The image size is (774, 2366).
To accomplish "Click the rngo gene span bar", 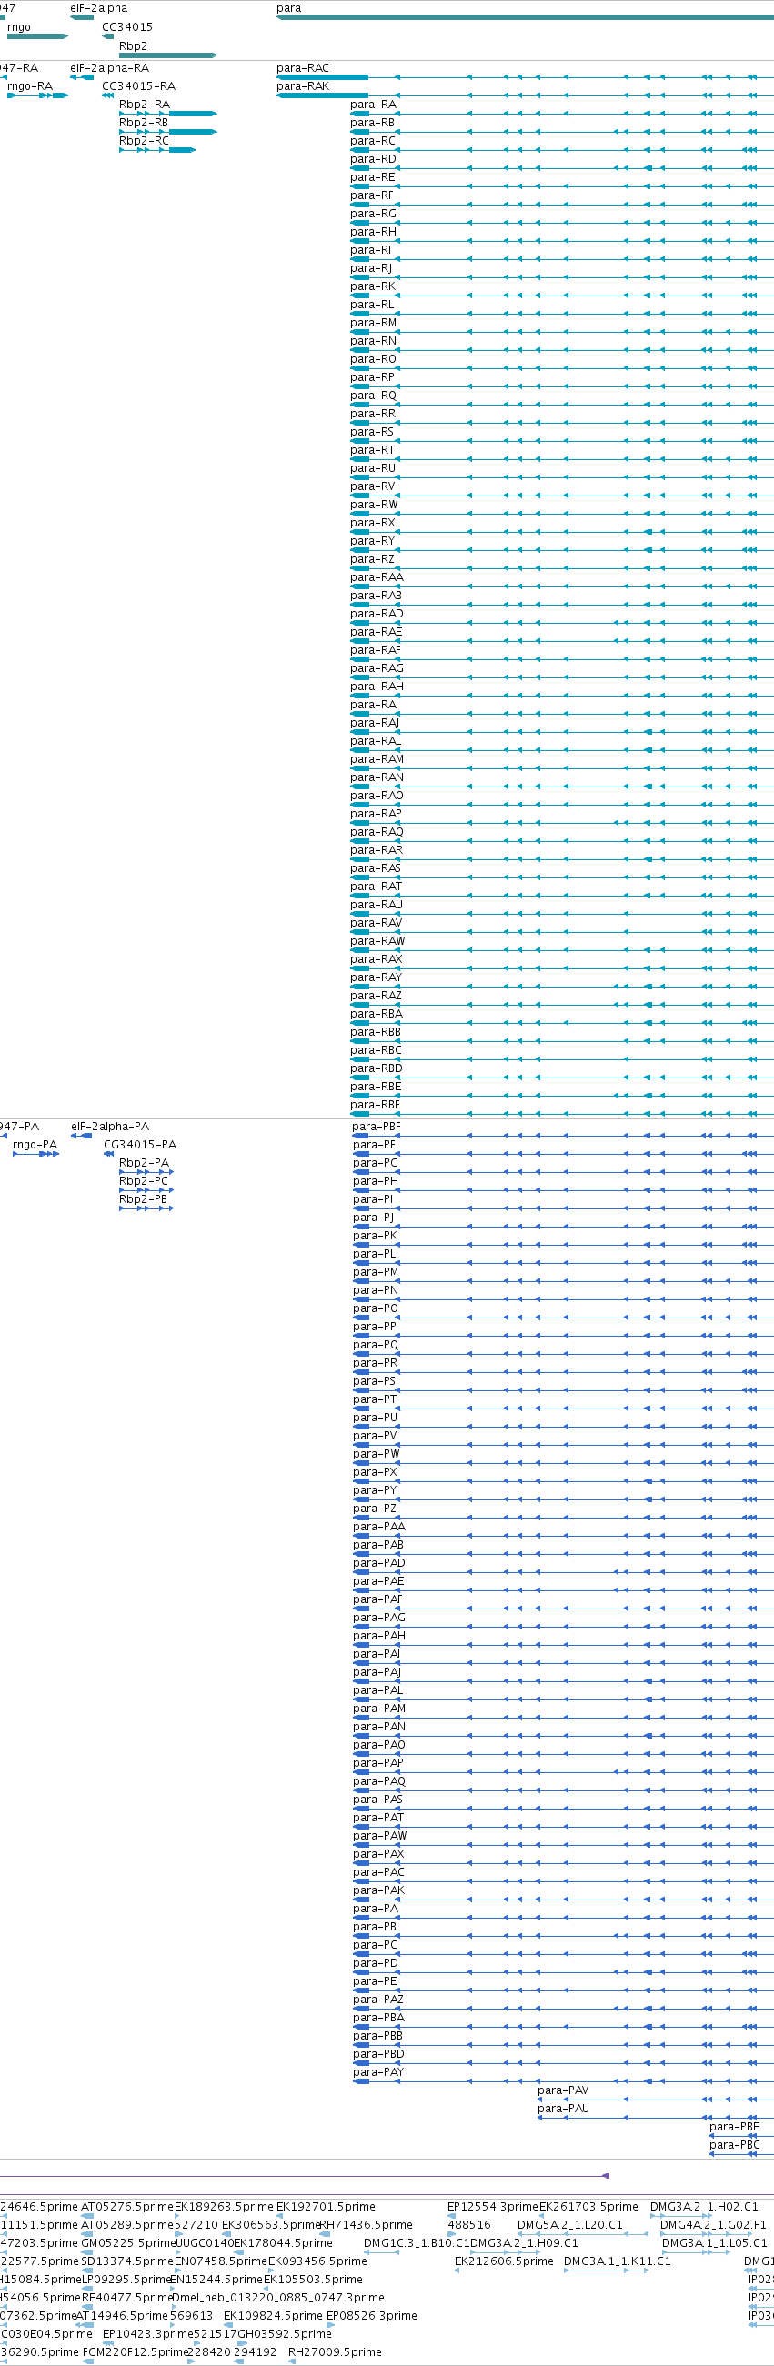I will (37, 36).
